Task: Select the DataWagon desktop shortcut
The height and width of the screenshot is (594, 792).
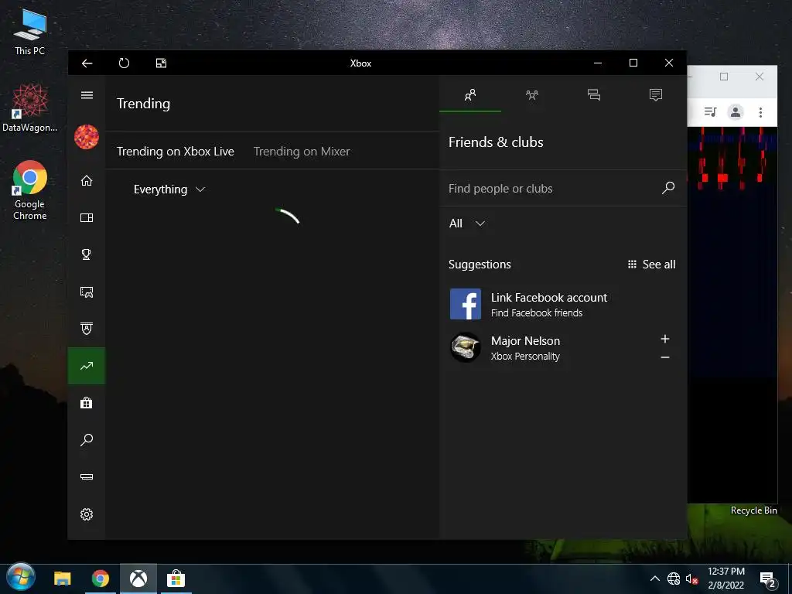Action: (30, 108)
